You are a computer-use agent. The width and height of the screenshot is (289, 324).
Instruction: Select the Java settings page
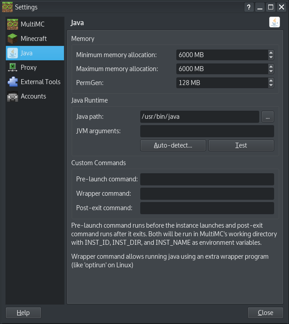pos(35,53)
